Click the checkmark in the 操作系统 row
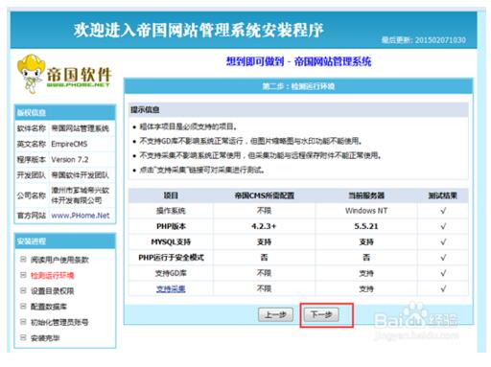Screen dimensions: 491x367 click(x=443, y=211)
